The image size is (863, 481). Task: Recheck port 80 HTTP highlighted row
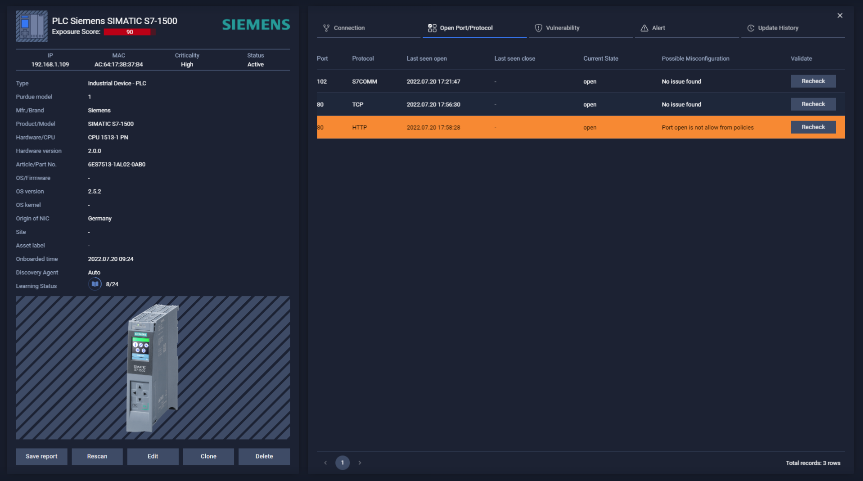pos(813,127)
